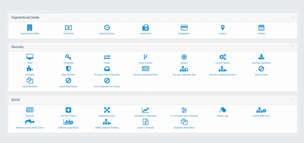Open the Software Usage Report icon
Screen dimensions: 304x143
pyautogui.click(x=68, y=122)
